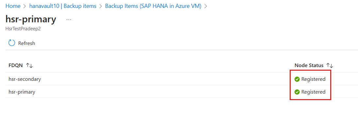Click breadcrumb chevron after Home
The height and width of the screenshot is (125, 358).
click(25, 7)
